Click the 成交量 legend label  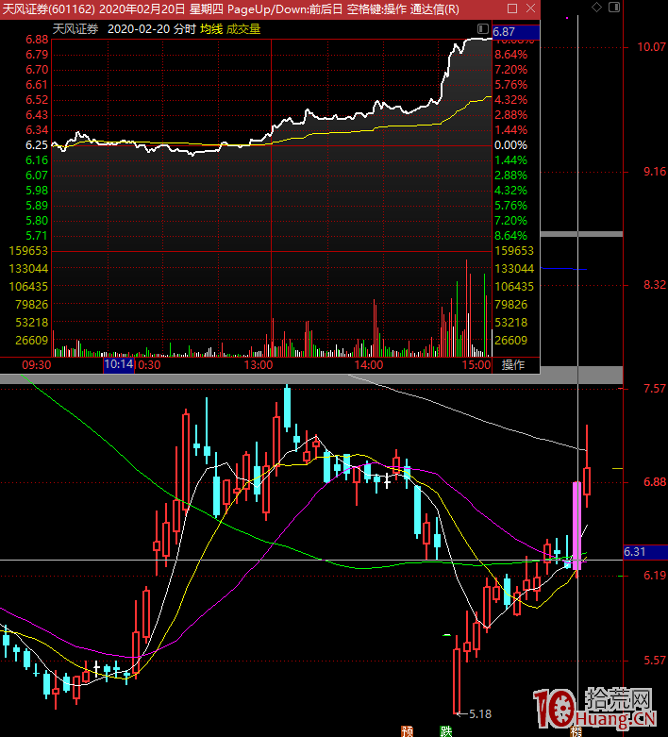pos(243,29)
